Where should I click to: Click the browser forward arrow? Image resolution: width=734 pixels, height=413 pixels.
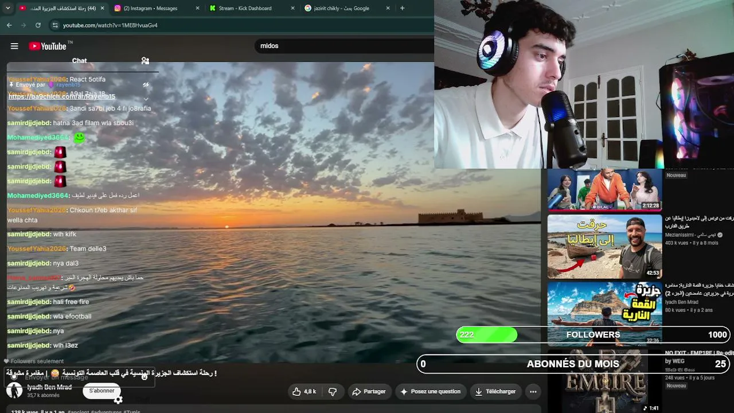tap(24, 25)
